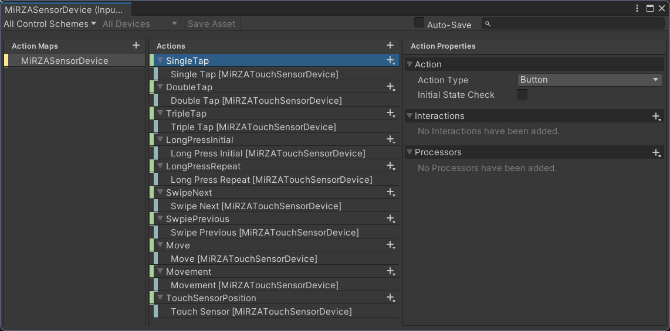Open the All Control Schemes dropdown

click(50, 24)
